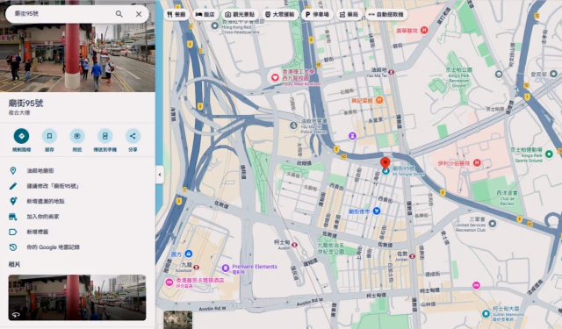
Task: Click the Premiere Elements cinema marker
Action: tap(226, 268)
